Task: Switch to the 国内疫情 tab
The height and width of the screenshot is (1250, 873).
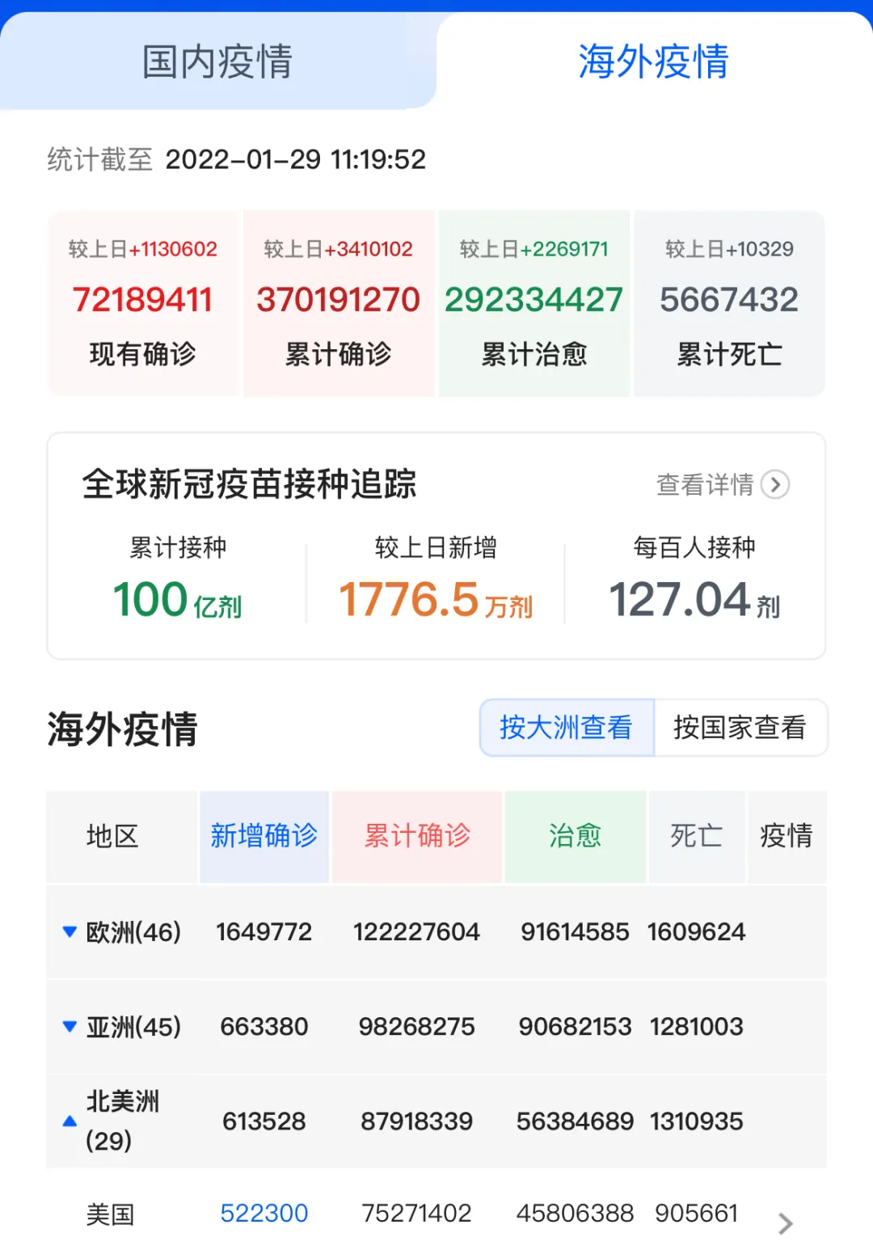Action: tap(217, 61)
